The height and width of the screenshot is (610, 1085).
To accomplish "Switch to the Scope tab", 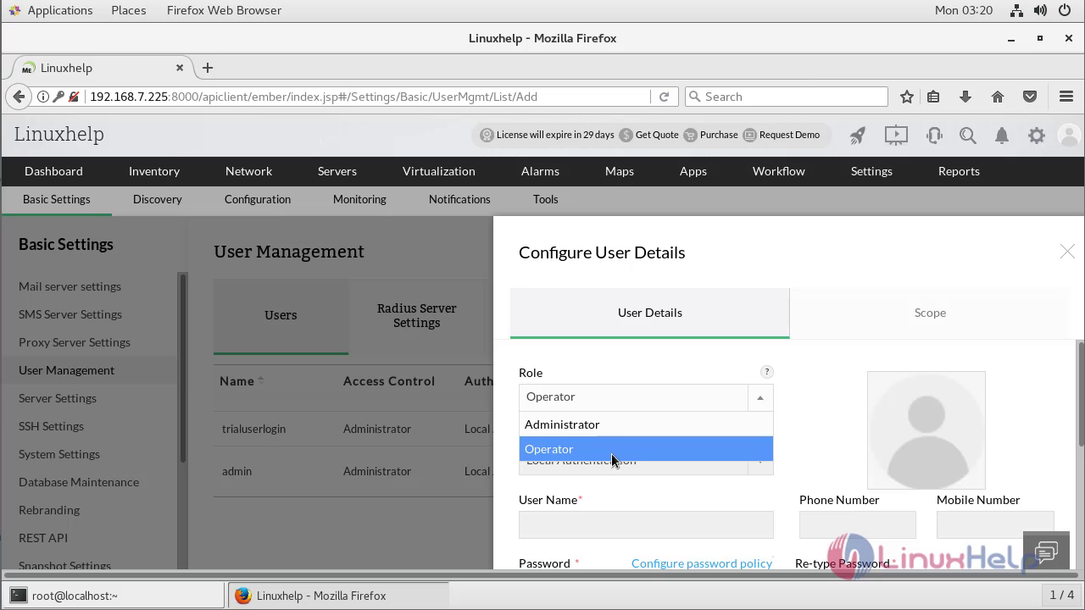I will [930, 313].
